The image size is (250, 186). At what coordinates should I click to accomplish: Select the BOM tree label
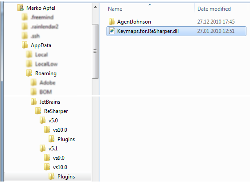(46, 92)
